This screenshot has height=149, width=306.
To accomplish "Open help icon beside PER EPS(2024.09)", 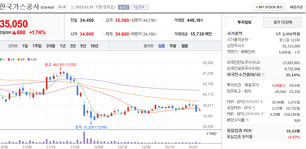I will [262, 102].
